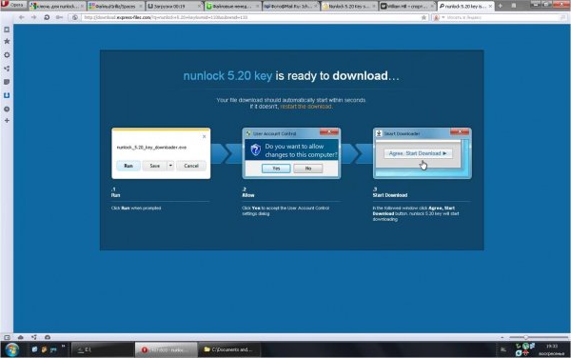Click Opera Unite icon in status bar
571x358 pixels.
tap(34, 337)
